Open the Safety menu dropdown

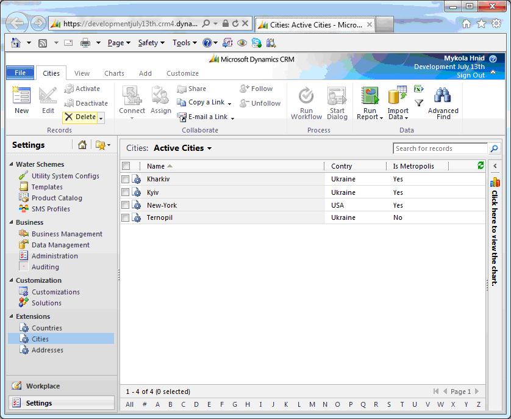pyautogui.click(x=151, y=43)
